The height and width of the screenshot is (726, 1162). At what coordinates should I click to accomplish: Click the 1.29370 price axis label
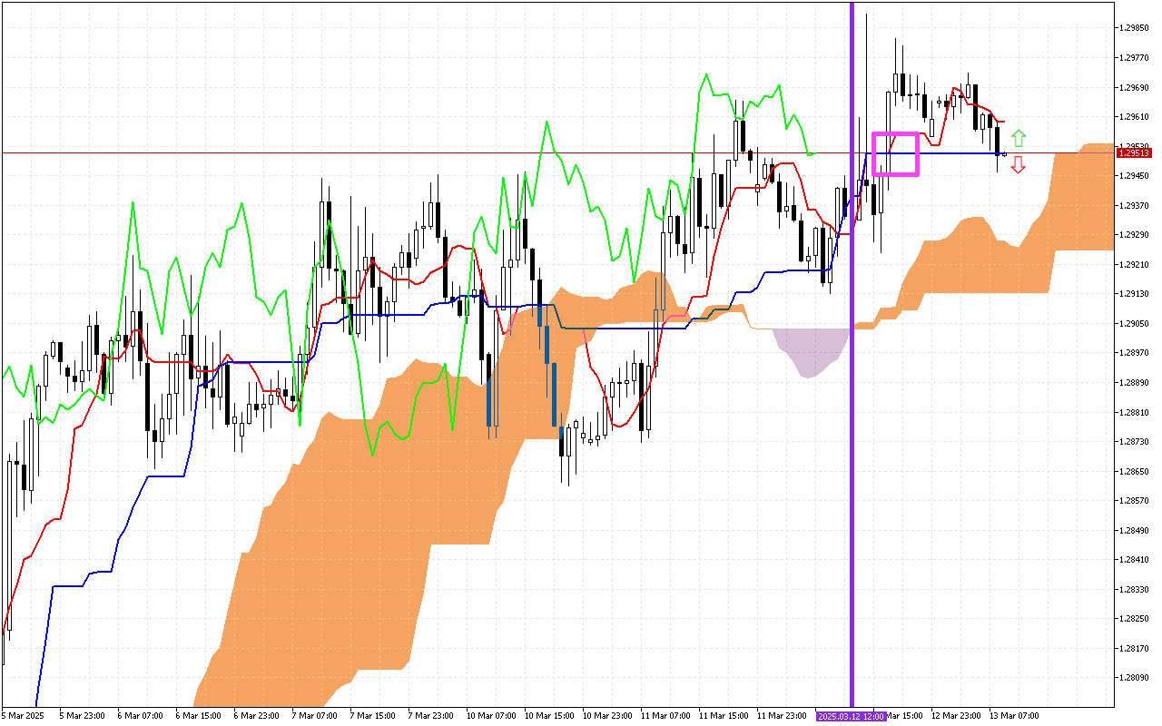[1135, 206]
